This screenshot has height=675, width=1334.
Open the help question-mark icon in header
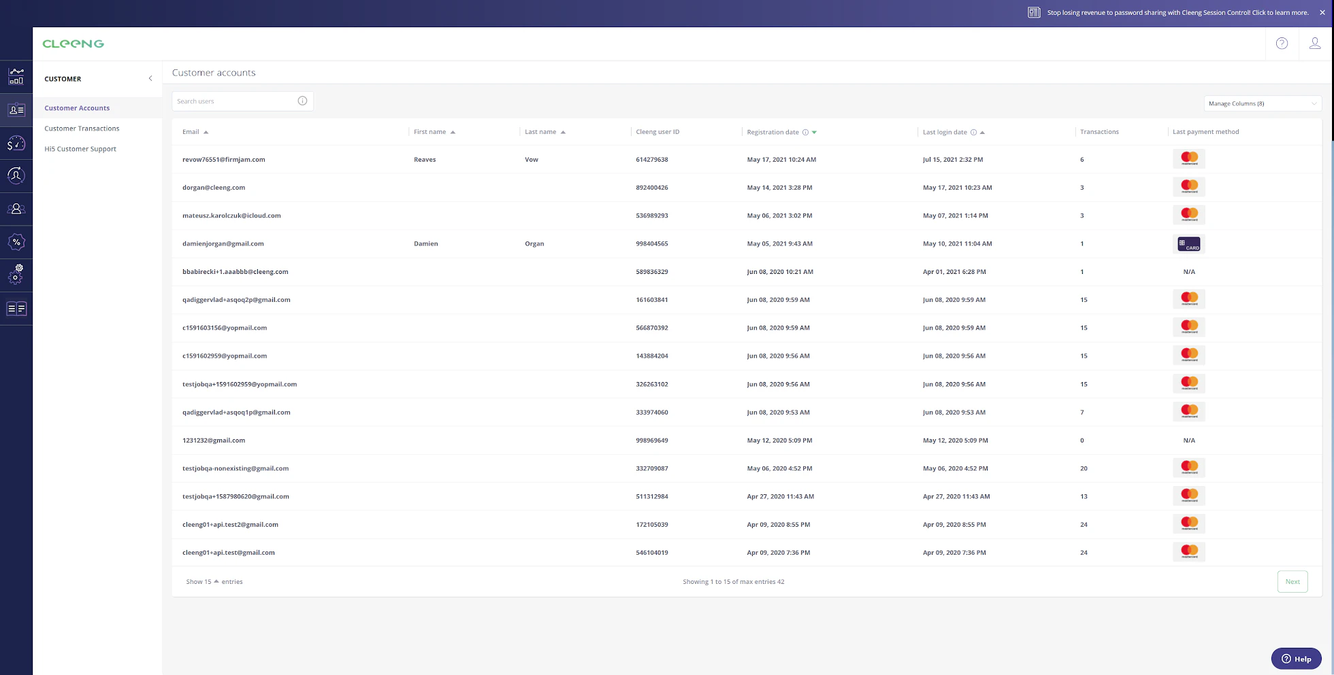pyautogui.click(x=1282, y=43)
